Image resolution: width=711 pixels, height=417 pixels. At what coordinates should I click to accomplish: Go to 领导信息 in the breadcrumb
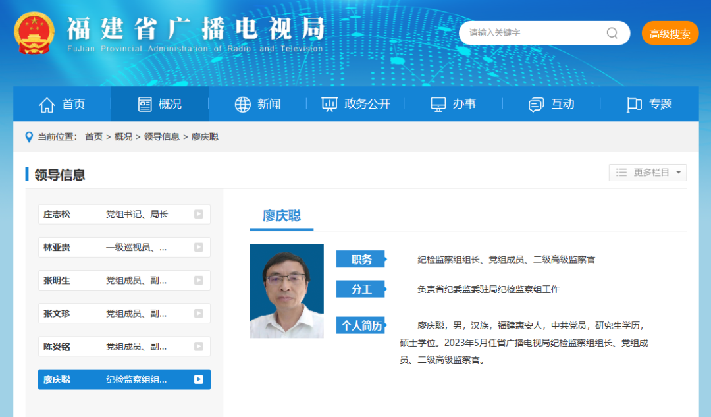[x=162, y=137]
